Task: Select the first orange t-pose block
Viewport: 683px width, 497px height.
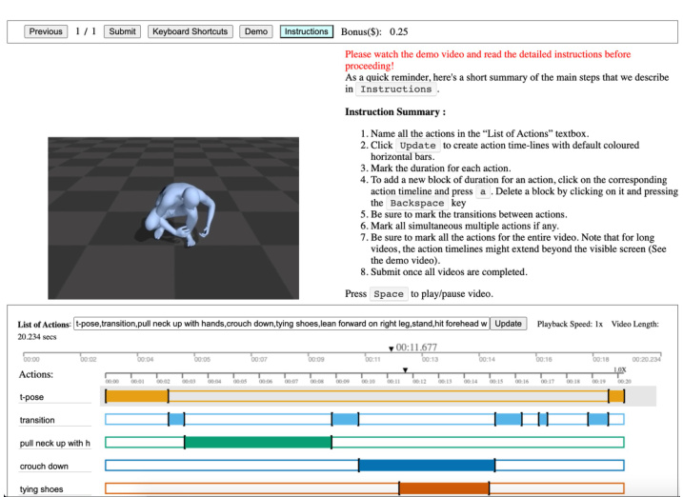Action: pos(136,396)
